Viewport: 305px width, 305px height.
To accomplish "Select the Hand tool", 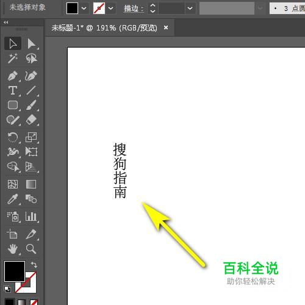I will tap(13, 249).
